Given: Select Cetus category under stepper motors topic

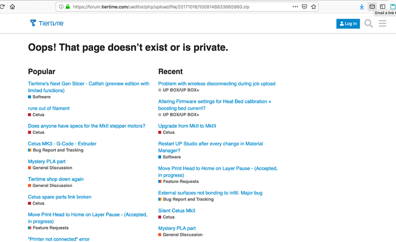Looking at the screenshot, I should pos(36,132).
